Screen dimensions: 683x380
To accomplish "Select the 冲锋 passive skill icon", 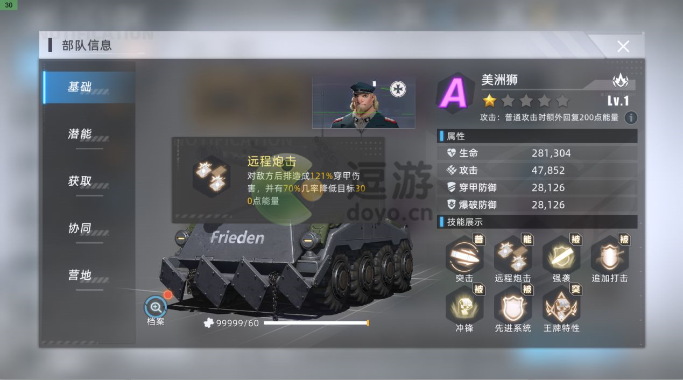I will coord(464,304).
